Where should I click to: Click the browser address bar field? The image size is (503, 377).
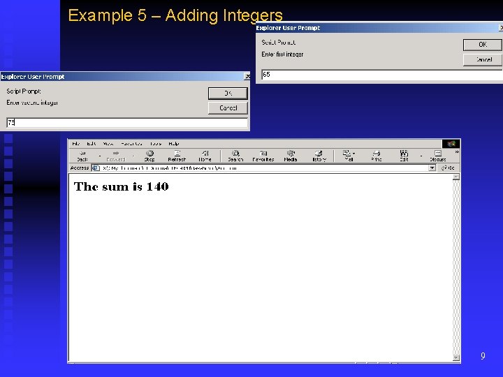[x=263, y=168]
